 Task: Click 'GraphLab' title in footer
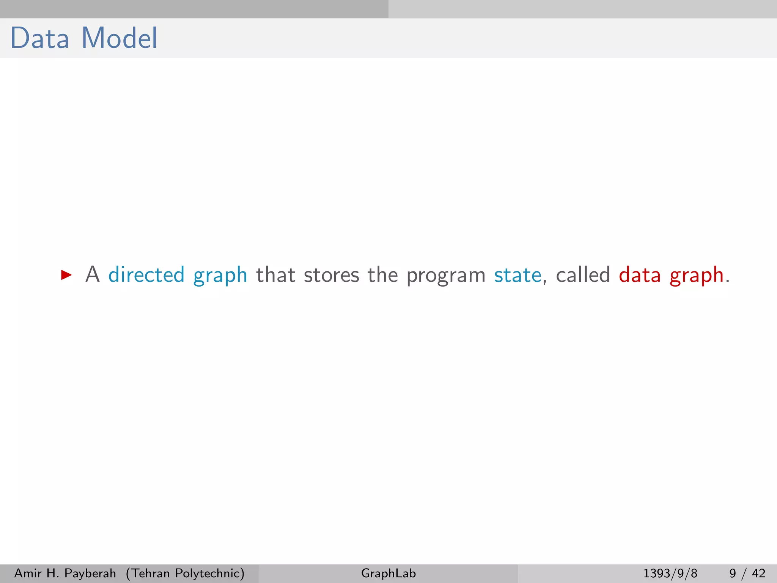tap(388, 573)
